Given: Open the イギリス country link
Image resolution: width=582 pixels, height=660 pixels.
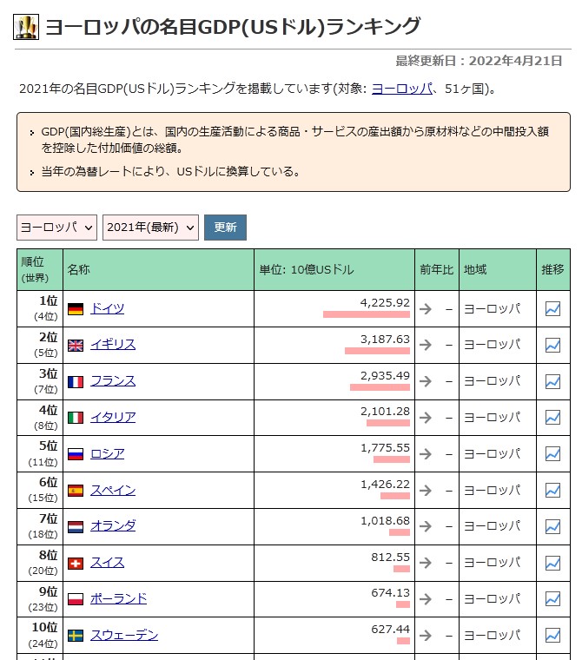Looking at the screenshot, I should point(113,345).
